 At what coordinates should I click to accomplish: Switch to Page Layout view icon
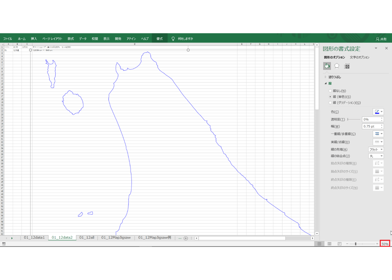coord(329,244)
